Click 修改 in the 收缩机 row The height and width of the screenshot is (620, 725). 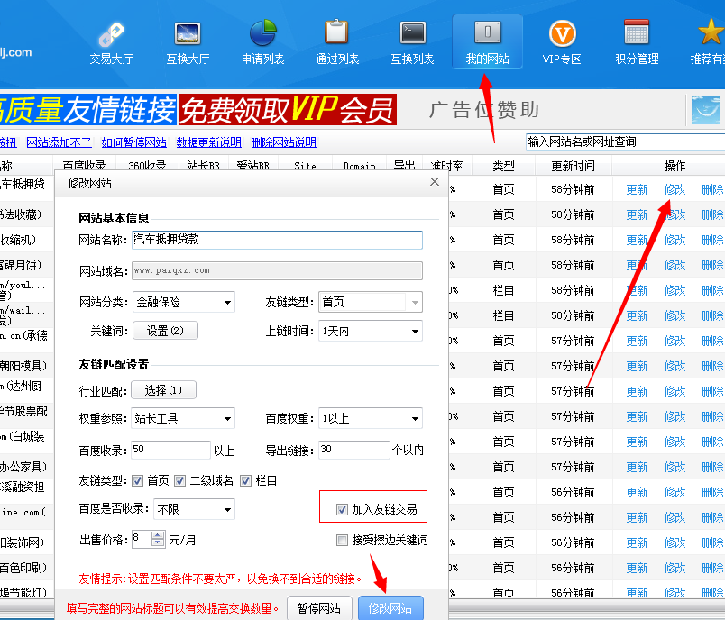click(x=675, y=241)
